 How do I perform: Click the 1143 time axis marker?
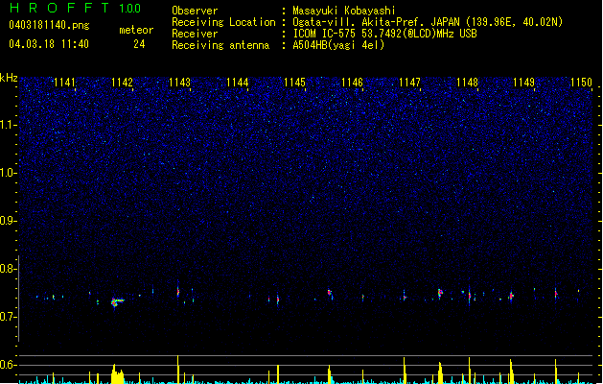[179, 83]
